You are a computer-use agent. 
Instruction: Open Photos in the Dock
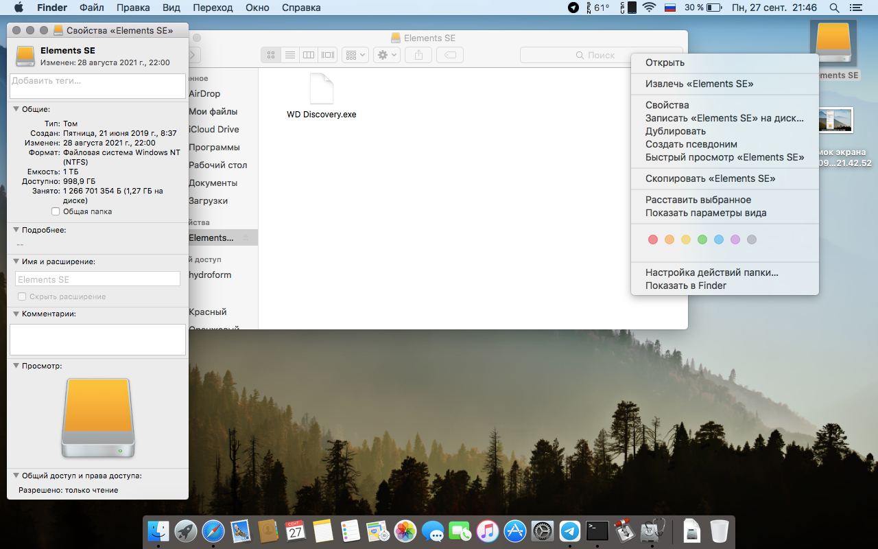click(405, 530)
